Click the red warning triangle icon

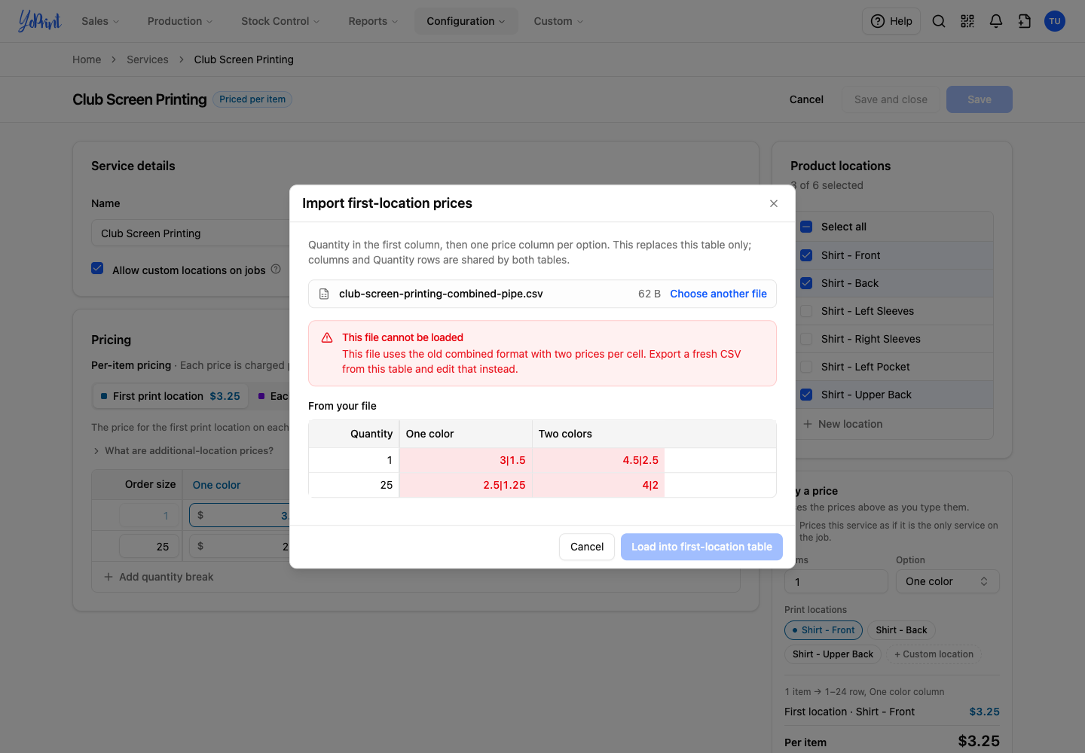point(327,338)
